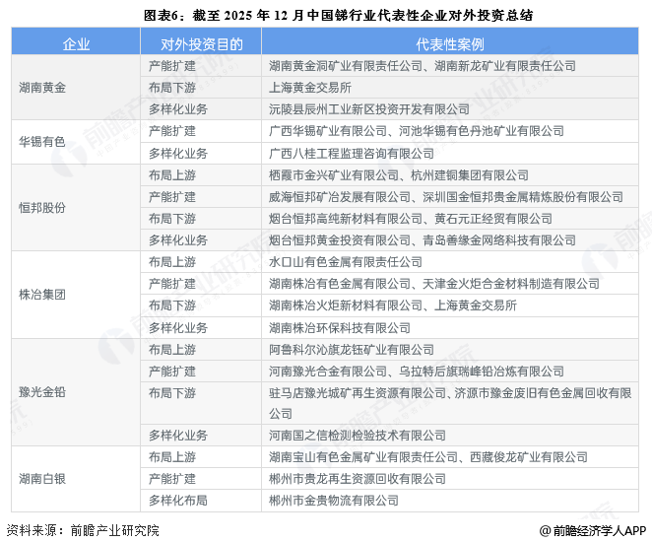Click 多样化业务 beside 广西八桂工程监理
The image size is (652, 542).
click(201, 154)
